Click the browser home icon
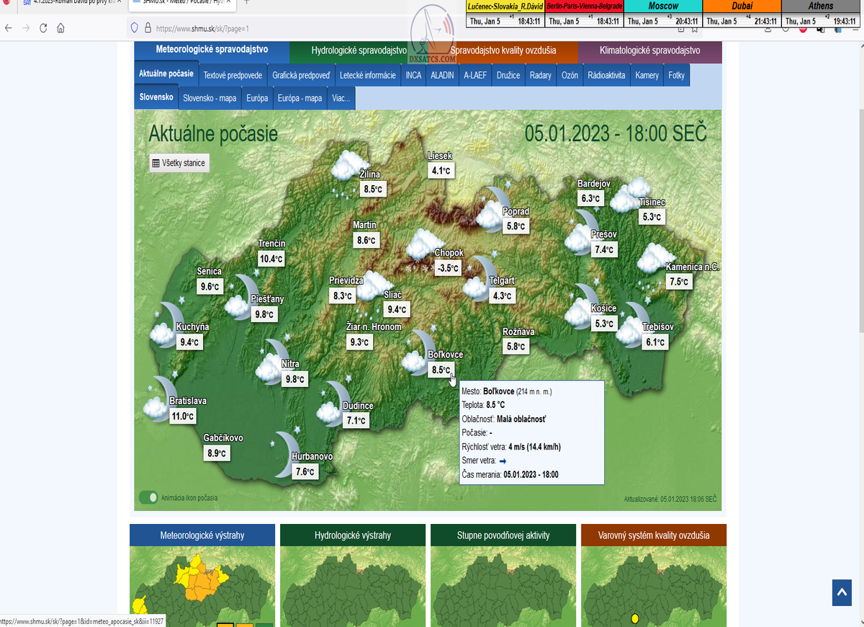Viewport: 864px width, 627px height. [x=60, y=29]
